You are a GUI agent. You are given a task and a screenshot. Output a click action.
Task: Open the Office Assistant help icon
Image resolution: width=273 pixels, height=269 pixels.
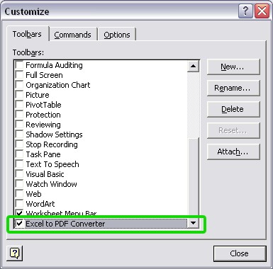(x=15, y=253)
